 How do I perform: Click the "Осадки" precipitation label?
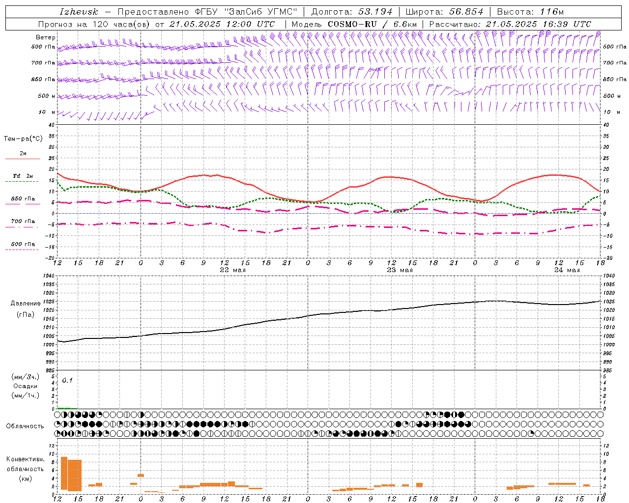pos(26,386)
